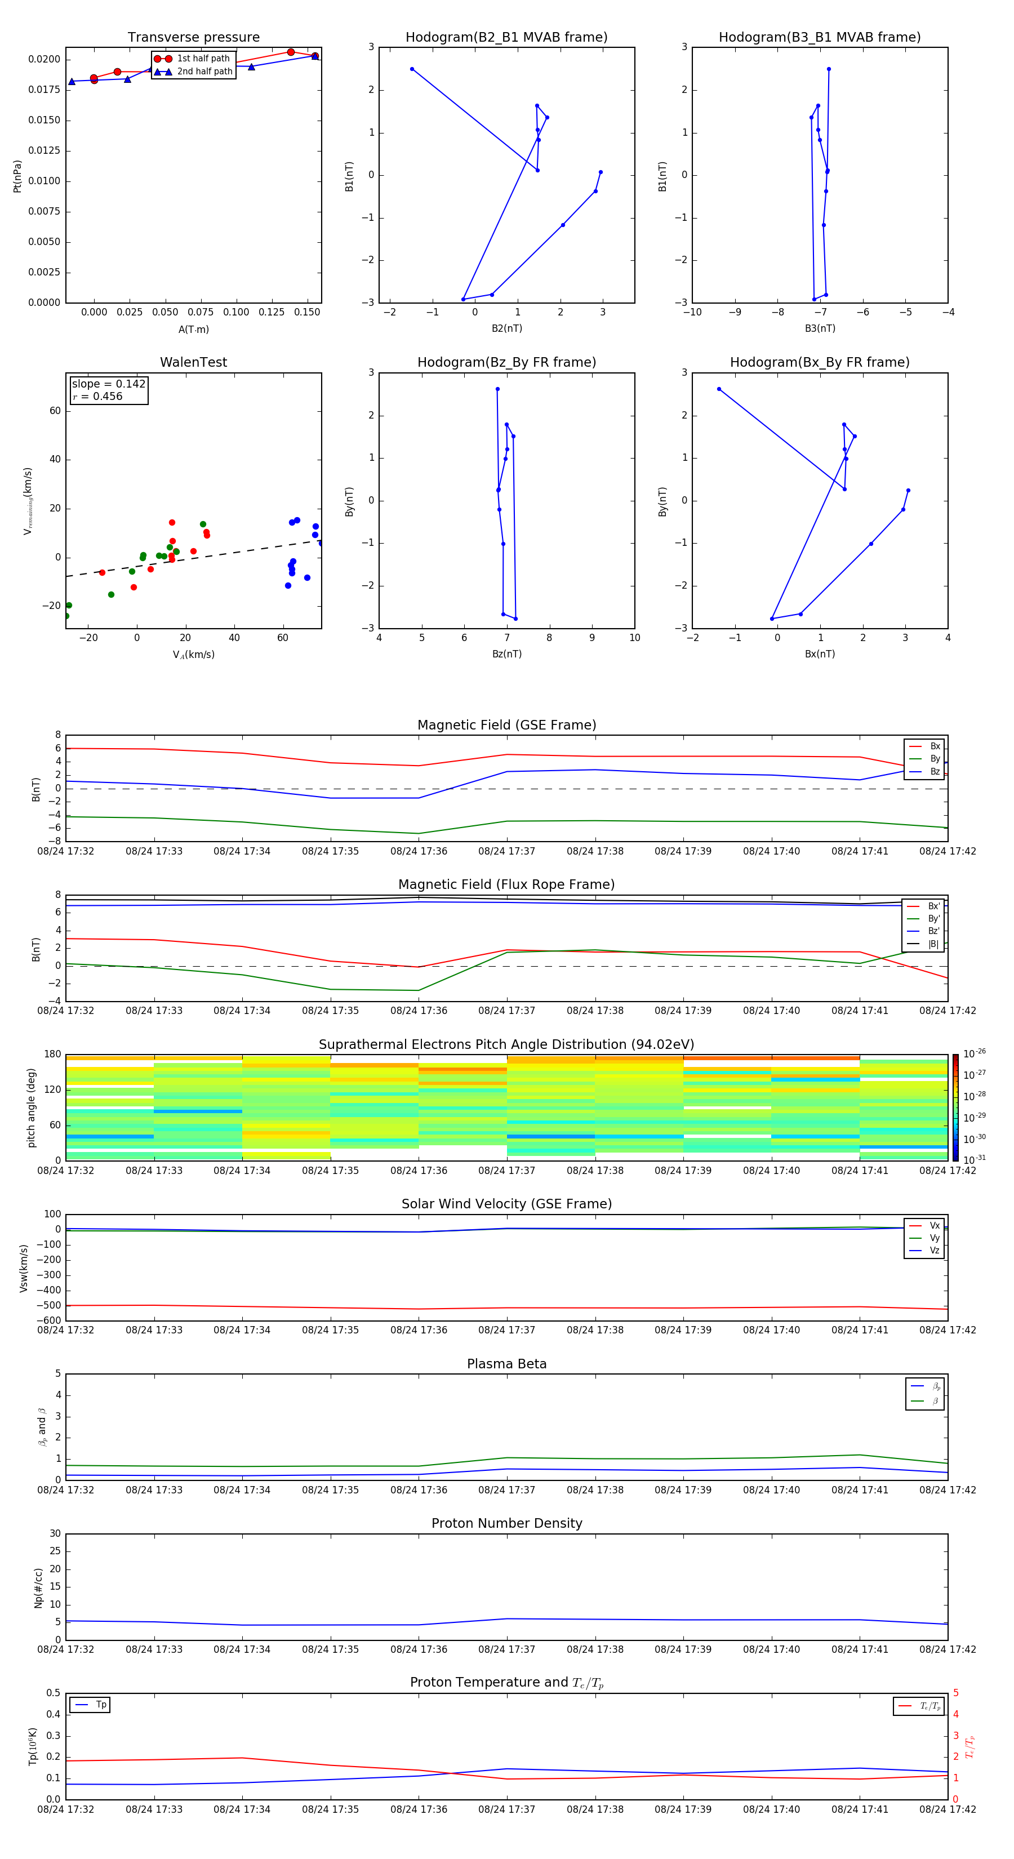The width and height of the screenshot is (1014, 1859).
Task: Select the 'Te/Tp' legend entry
Action: 919,1706
